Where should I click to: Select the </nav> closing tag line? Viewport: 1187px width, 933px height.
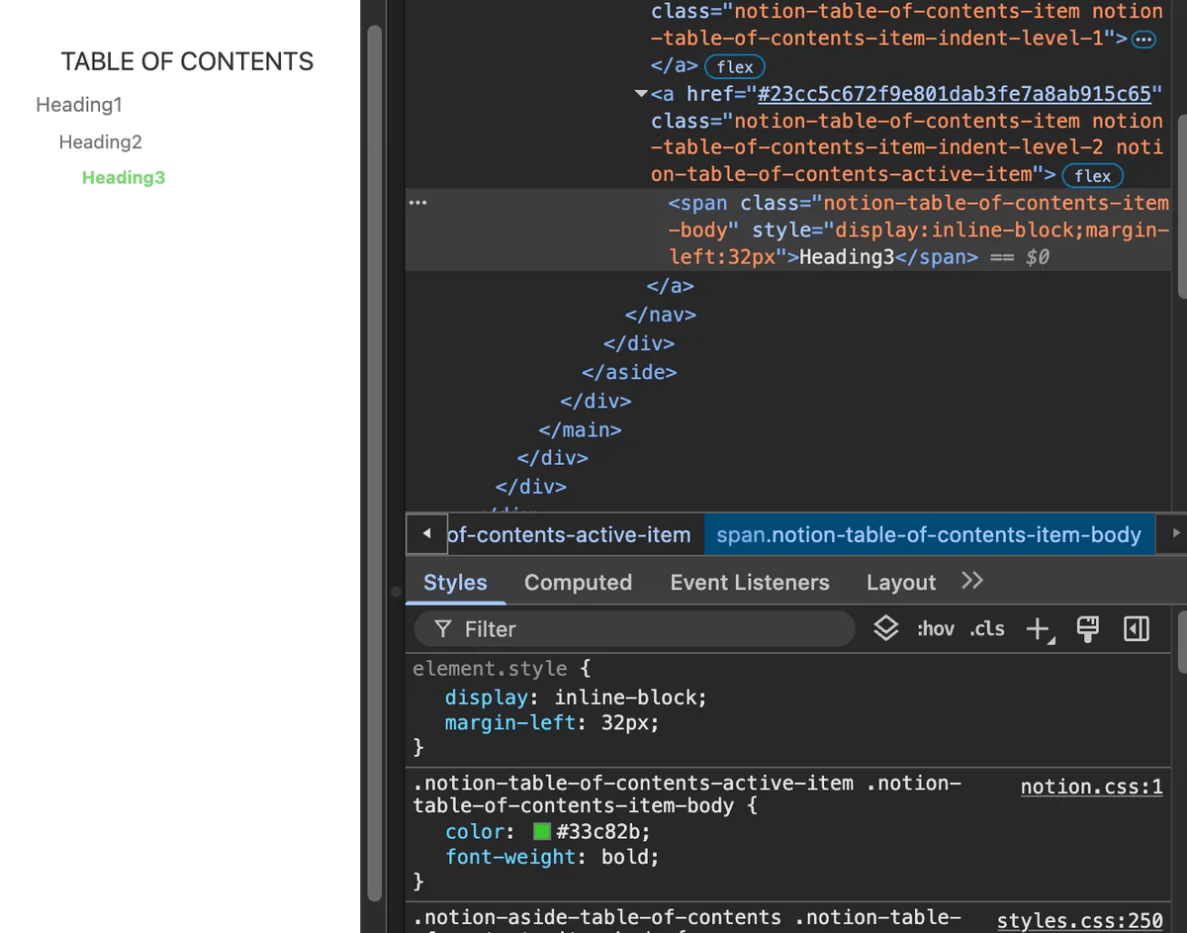tap(661, 316)
